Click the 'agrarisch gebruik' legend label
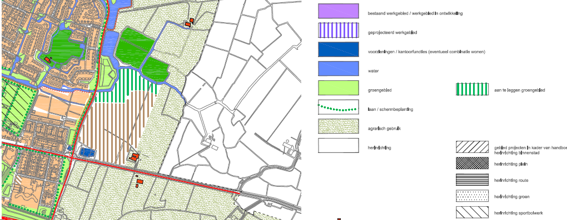567x220 pixels. [x=385, y=129]
